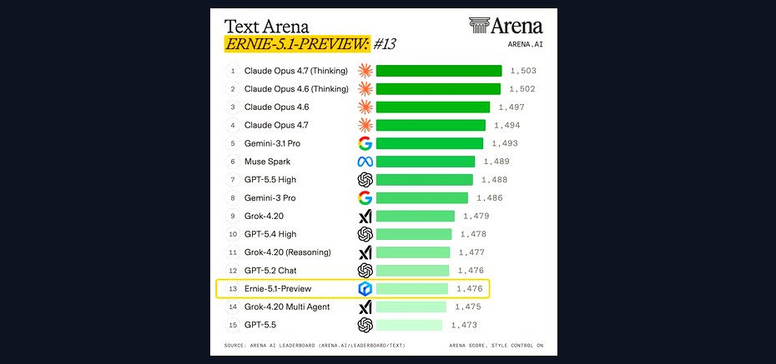Click the xAI logo beside Grok-4.20

(x=365, y=216)
